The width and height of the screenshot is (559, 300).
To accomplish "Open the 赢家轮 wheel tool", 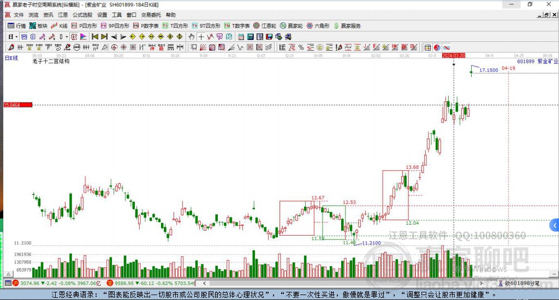I will (x=292, y=26).
